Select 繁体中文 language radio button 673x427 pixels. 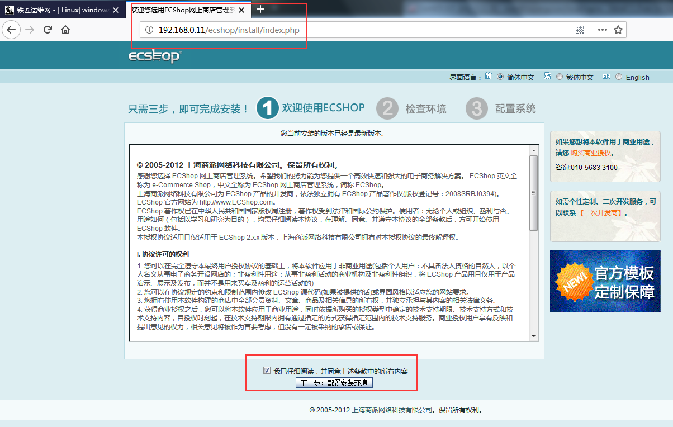pyautogui.click(x=560, y=77)
